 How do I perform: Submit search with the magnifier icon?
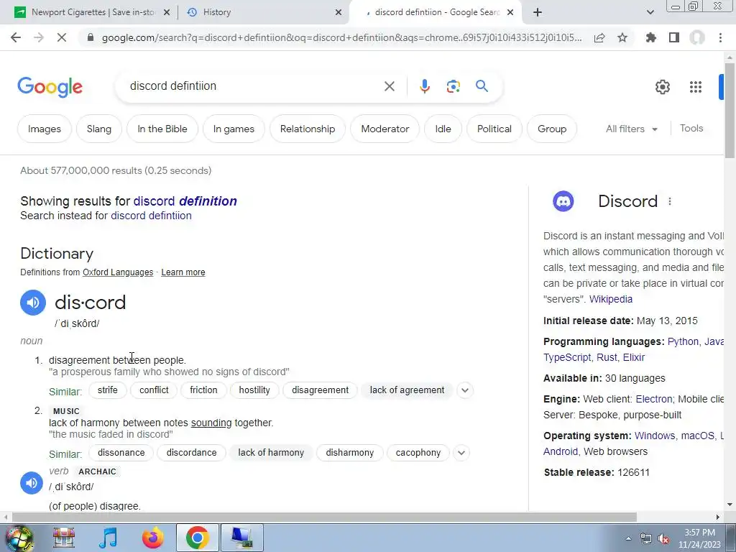[482, 86]
